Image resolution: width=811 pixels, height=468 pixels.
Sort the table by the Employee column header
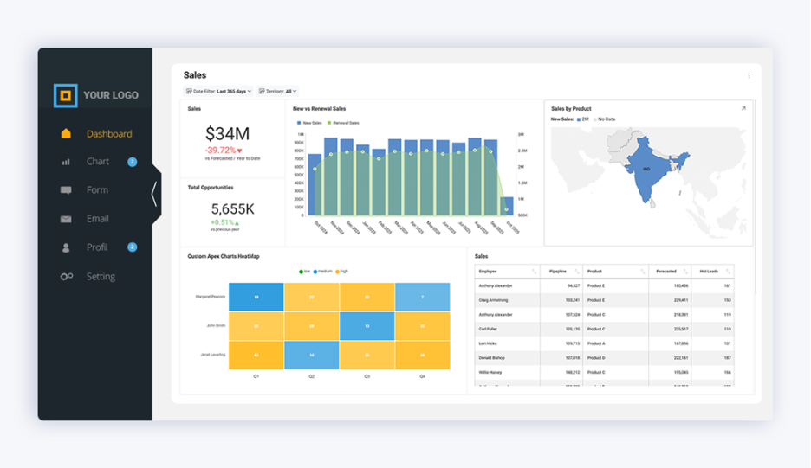488,272
